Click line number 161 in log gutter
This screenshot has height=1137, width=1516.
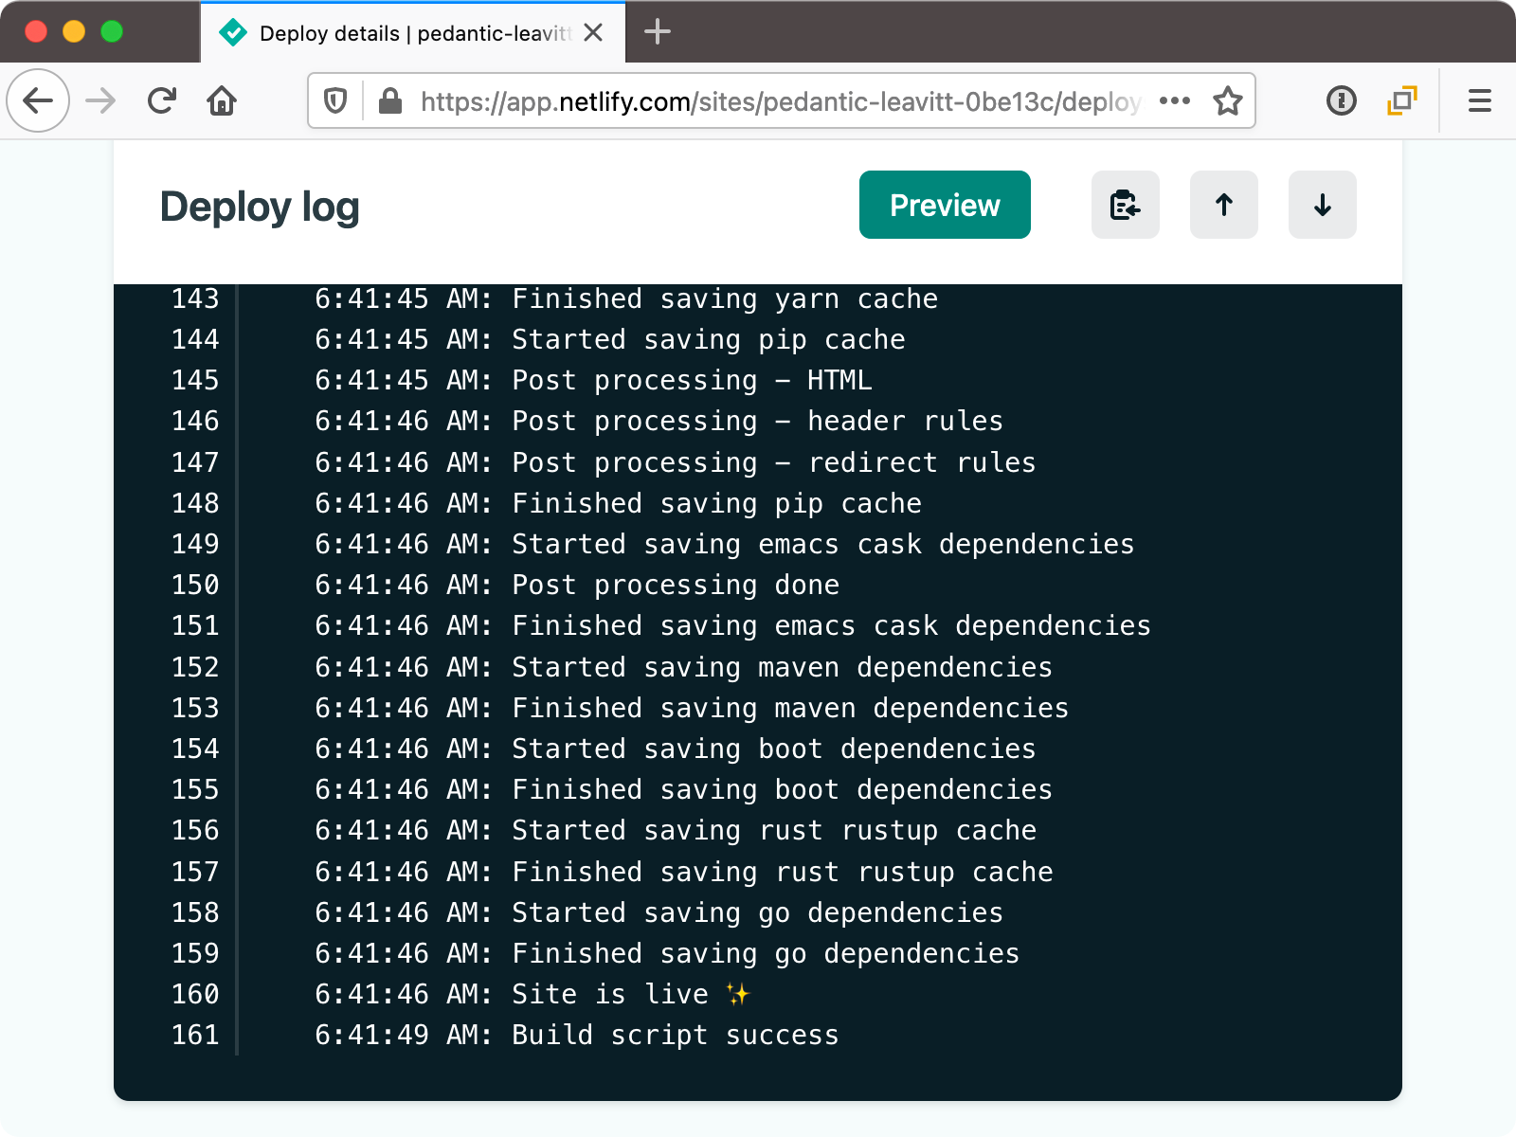[x=195, y=1035]
